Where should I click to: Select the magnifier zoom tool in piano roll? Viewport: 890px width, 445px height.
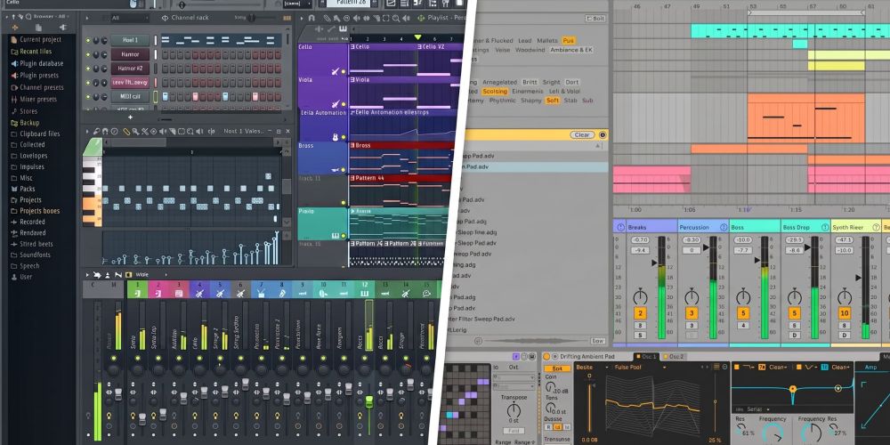pyautogui.click(x=190, y=131)
